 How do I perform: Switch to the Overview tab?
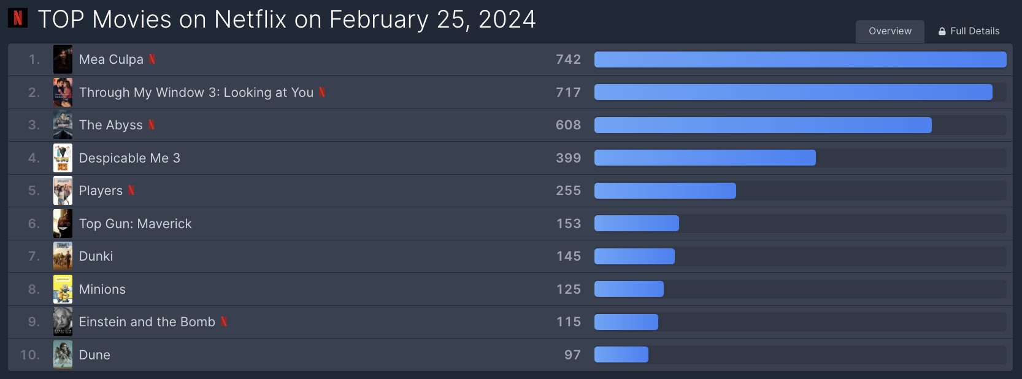(x=890, y=31)
